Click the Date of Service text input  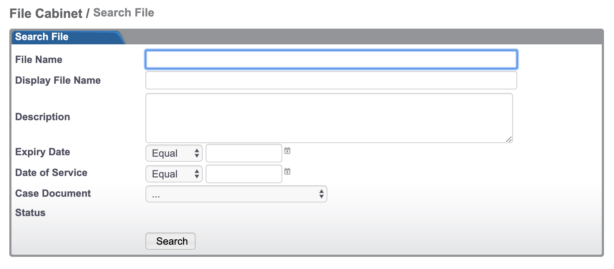click(x=244, y=174)
